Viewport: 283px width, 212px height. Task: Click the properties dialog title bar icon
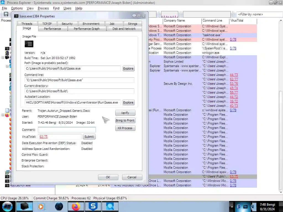pyautogui.click(x=16, y=16)
